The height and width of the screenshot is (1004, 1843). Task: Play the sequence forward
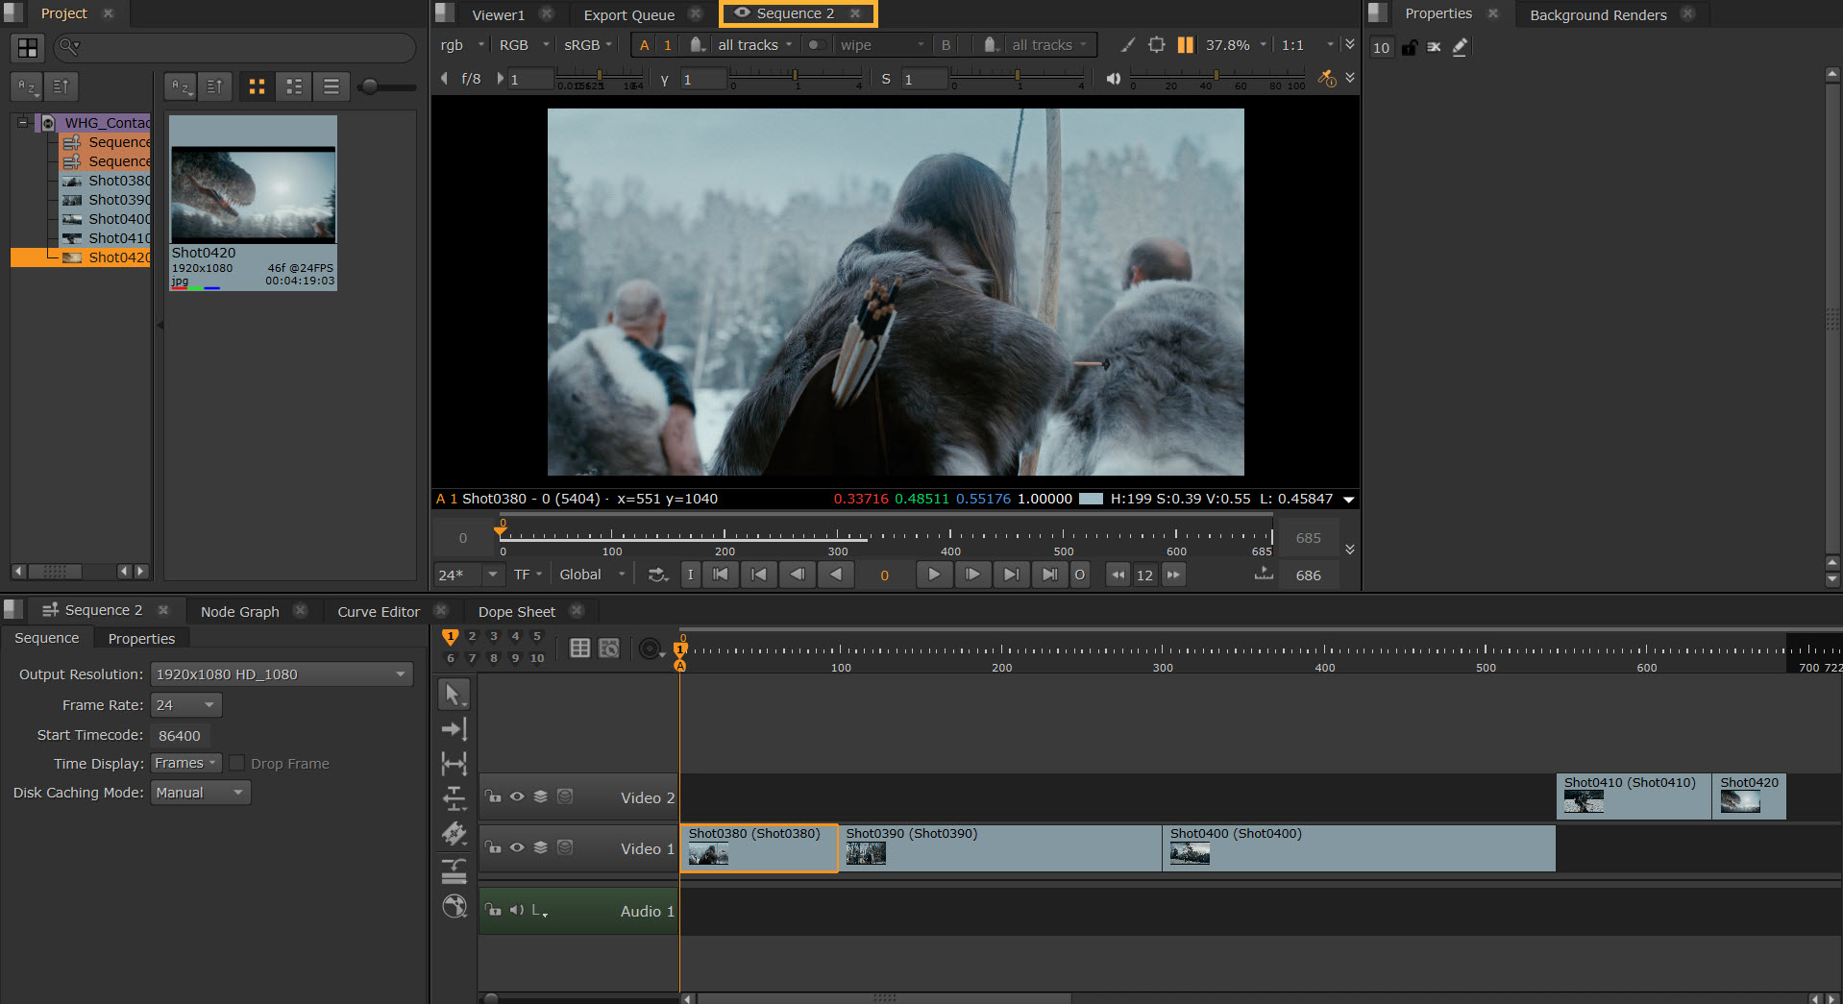933,575
